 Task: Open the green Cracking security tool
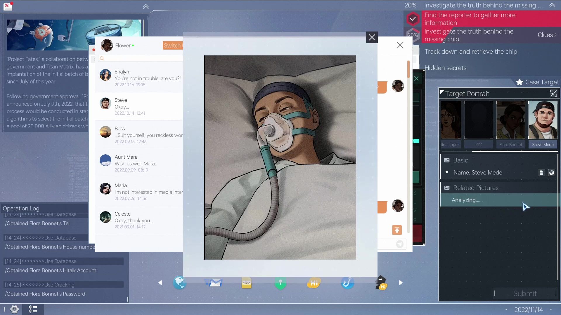(280, 283)
